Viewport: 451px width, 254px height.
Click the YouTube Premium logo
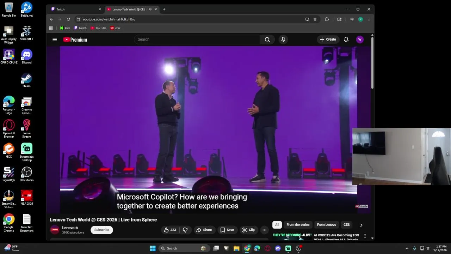coord(75,40)
